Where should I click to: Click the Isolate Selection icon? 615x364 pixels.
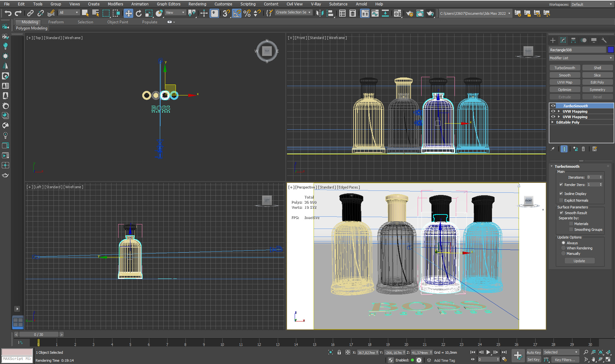(331, 352)
